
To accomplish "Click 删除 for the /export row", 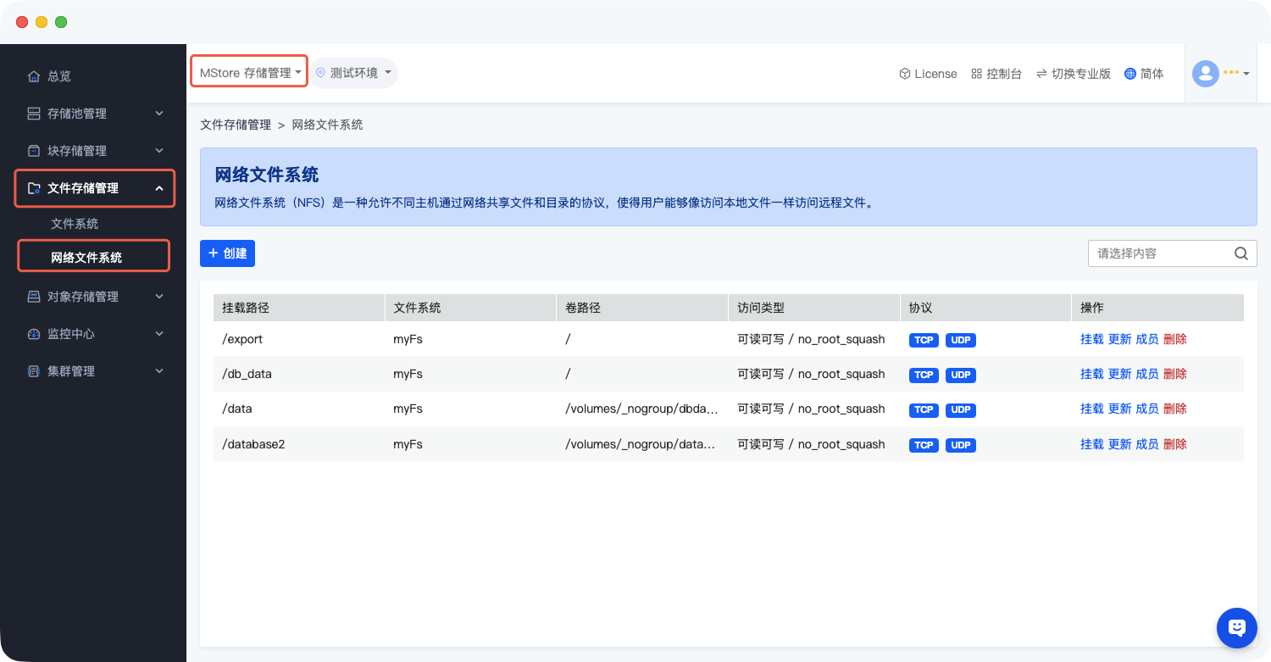I will pos(1174,339).
